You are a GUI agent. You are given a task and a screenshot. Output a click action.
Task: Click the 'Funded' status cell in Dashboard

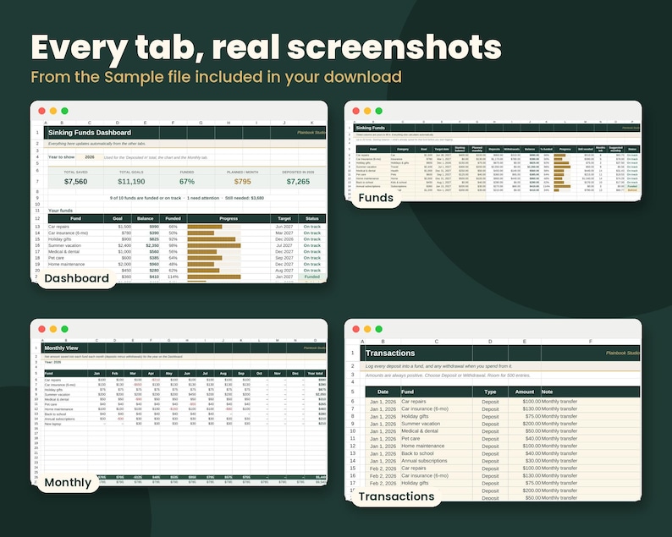(x=312, y=277)
